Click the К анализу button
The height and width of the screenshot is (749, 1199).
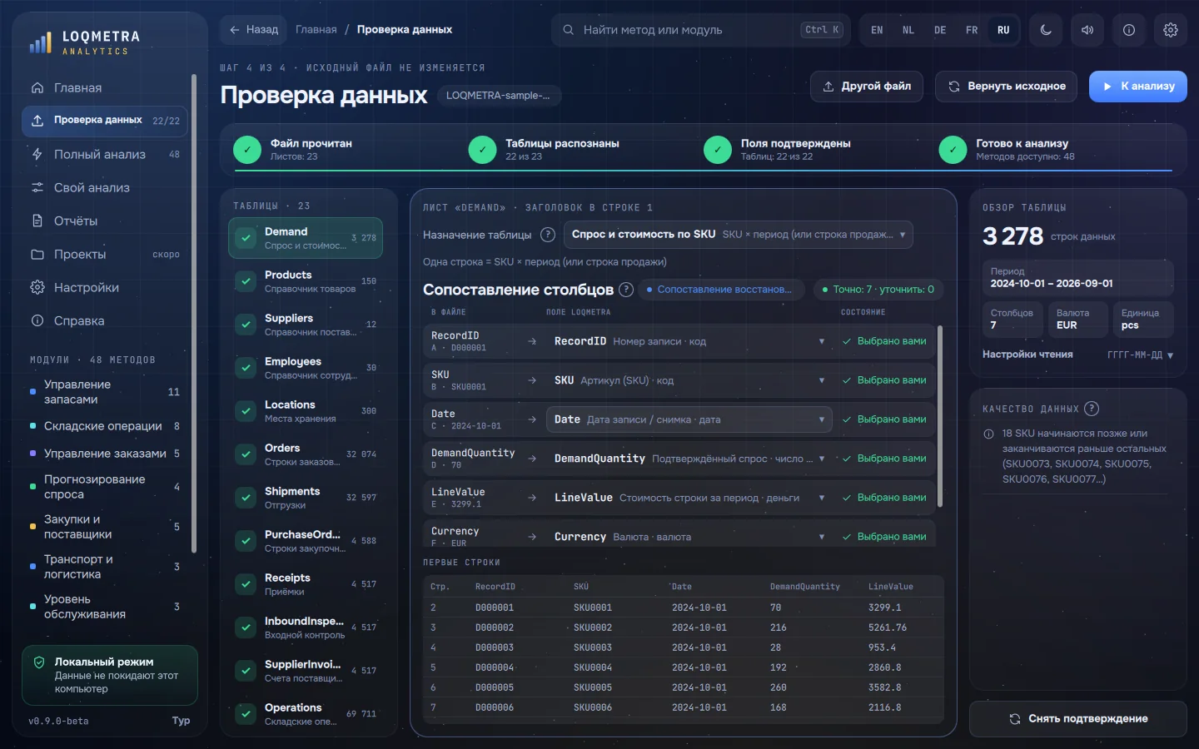pos(1137,87)
